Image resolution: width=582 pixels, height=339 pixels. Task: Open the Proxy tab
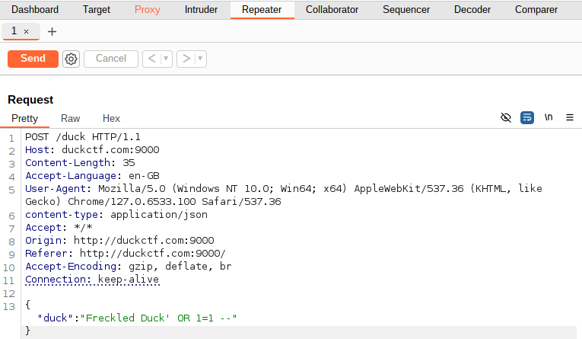coord(148,10)
